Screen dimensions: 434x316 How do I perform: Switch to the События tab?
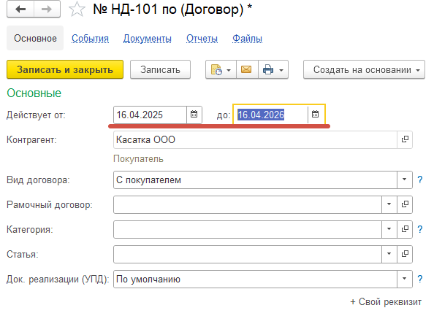click(x=90, y=39)
